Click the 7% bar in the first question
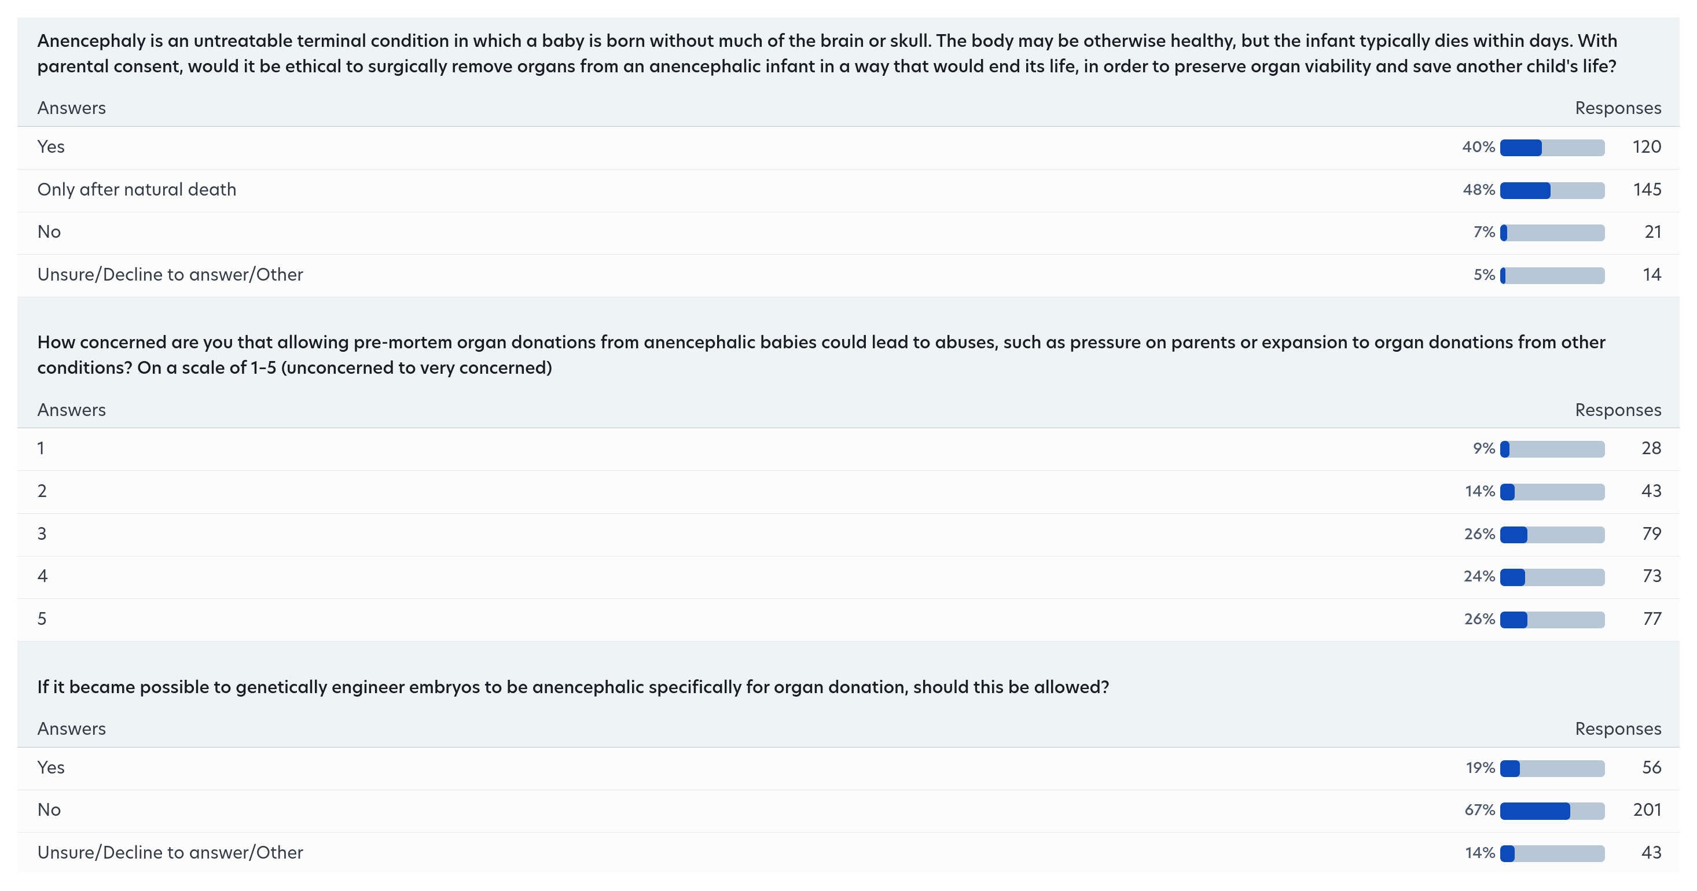Image resolution: width=1697 pixels, height=891 pixels. (1551, 233)
